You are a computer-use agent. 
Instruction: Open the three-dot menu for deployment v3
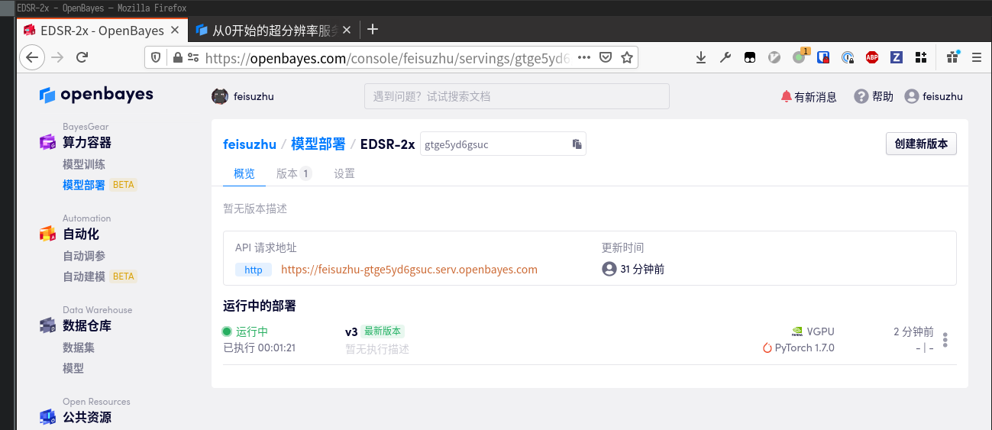[945, 340]
